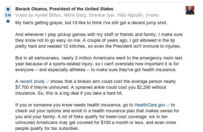Screen dimensions: 203x132
Task: Click the paragraph mentioning 12 stitches
Action: (x=99, y=40)
